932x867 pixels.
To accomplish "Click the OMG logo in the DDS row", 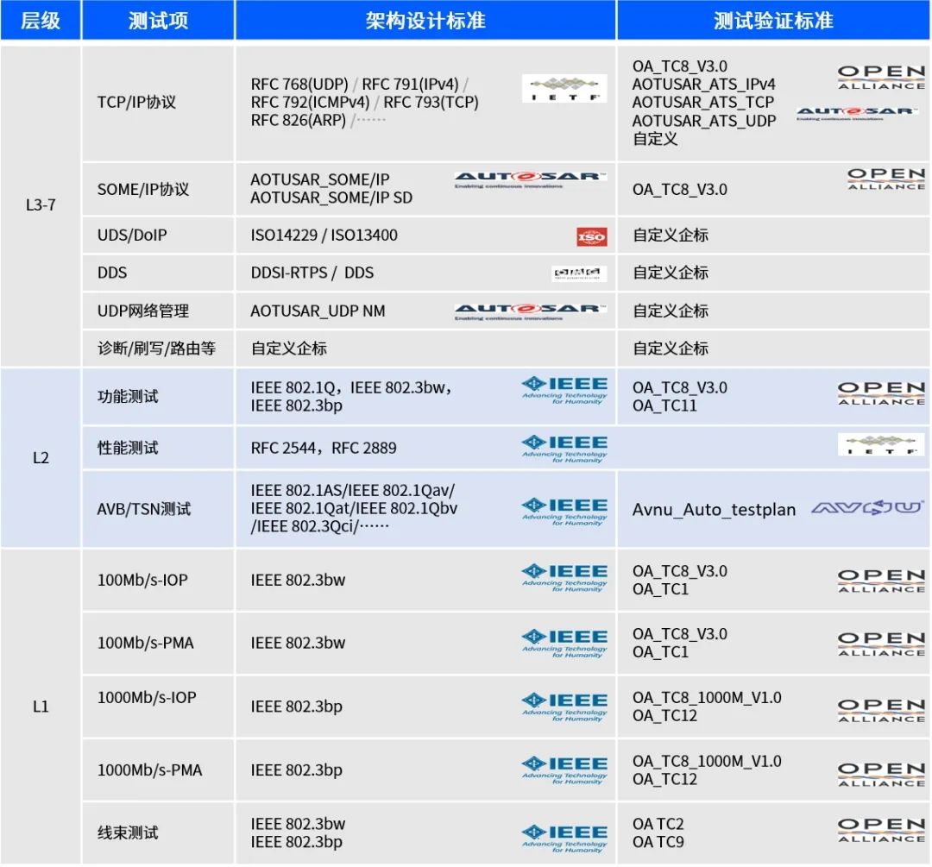I will coord(579,273).
